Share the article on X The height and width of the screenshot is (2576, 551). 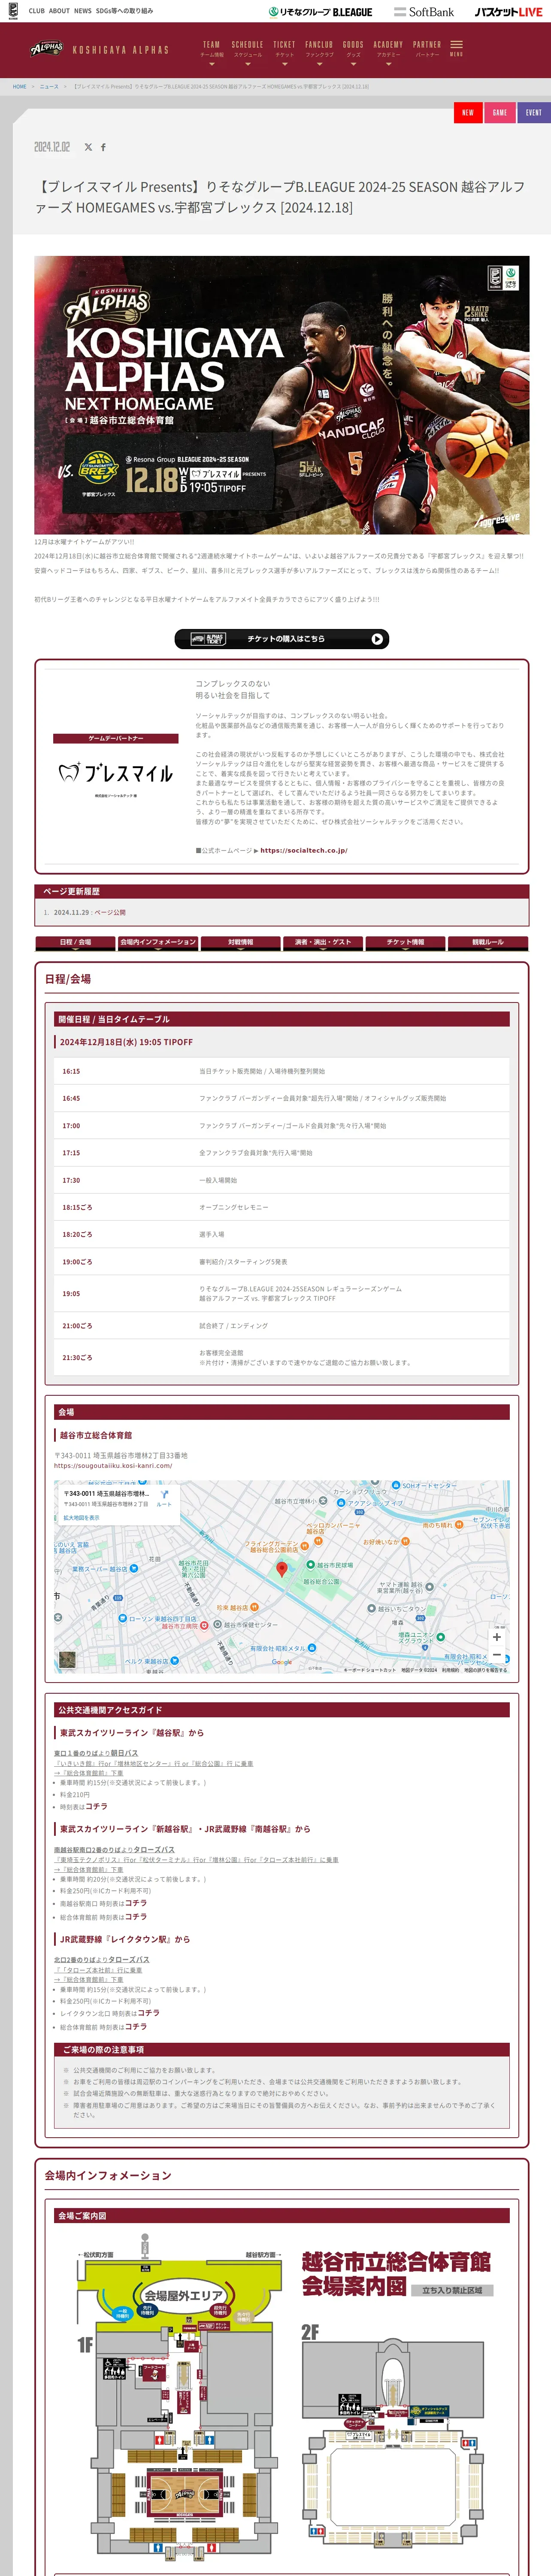click(x=88, y=147)
